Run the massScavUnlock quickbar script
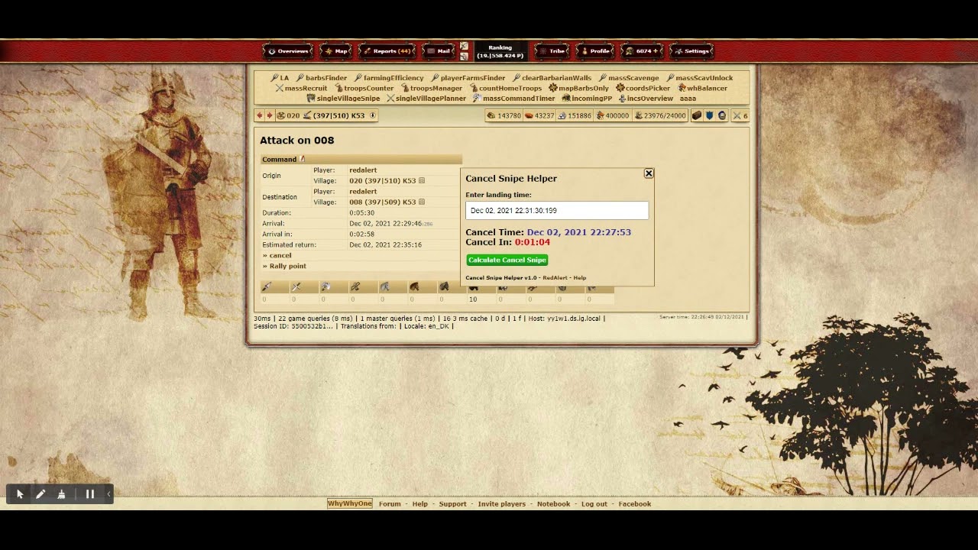This screenshot has height=550, width=978. tap(700, 78)
